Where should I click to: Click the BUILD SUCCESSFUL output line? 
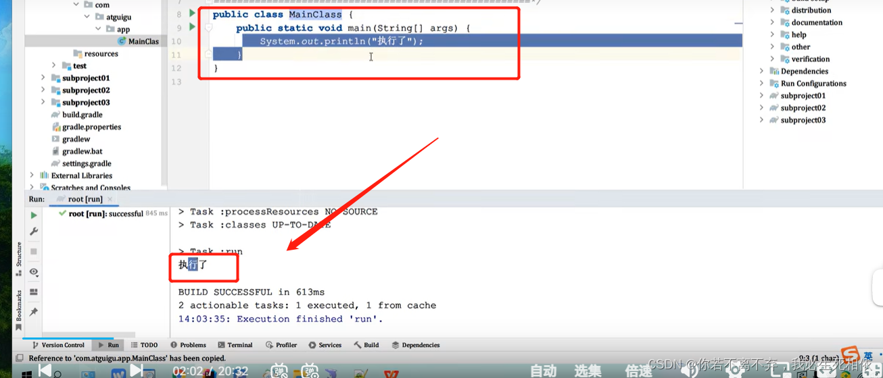pyautogui.click(x=252, y=292)
